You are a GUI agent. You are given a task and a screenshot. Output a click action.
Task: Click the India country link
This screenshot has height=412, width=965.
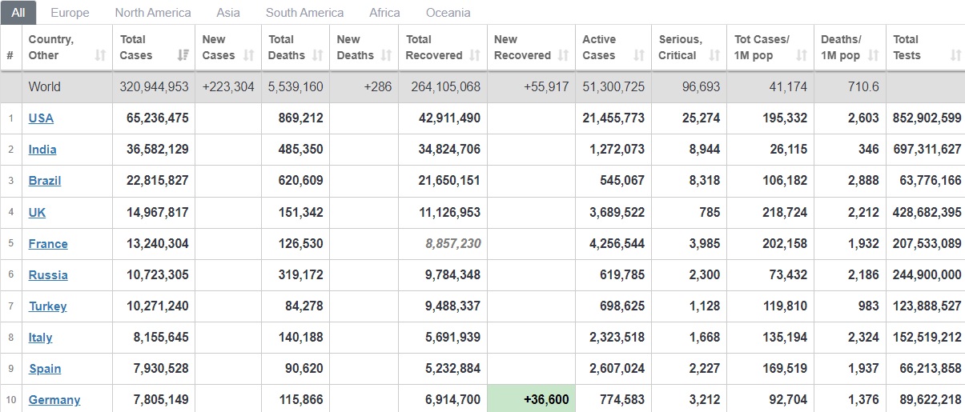coord(42,150)
